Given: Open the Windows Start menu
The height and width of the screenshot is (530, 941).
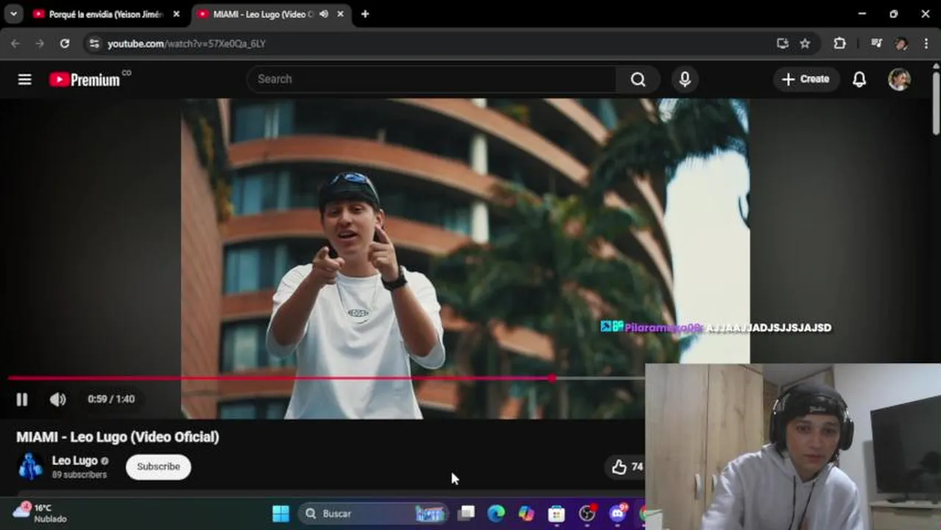Looking at the screenshot, I should click(281, 514).
